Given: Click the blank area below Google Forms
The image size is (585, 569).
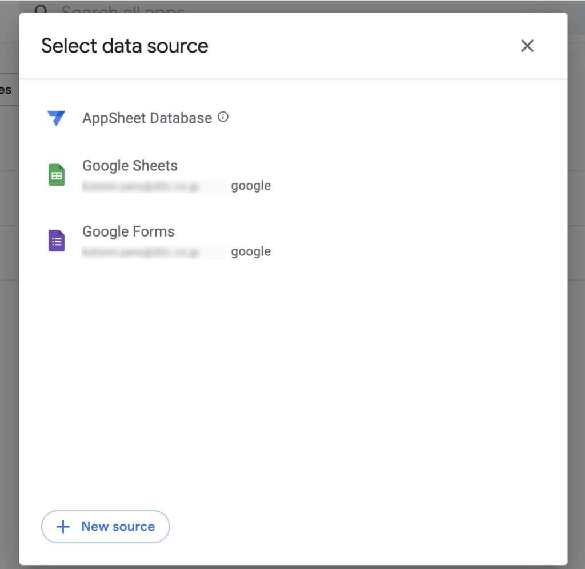Looking at the screenshot, I should coord(292,371).
